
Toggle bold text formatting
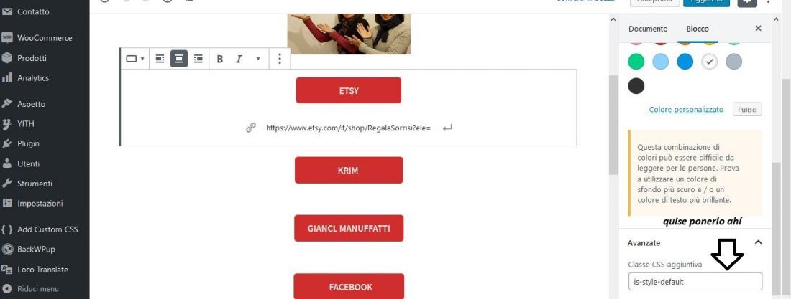click(x=220, y=59)
